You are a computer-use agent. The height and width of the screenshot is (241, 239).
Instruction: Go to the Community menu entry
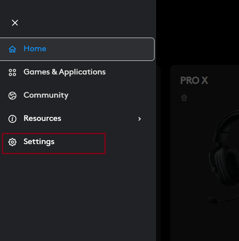click(46, 95)
